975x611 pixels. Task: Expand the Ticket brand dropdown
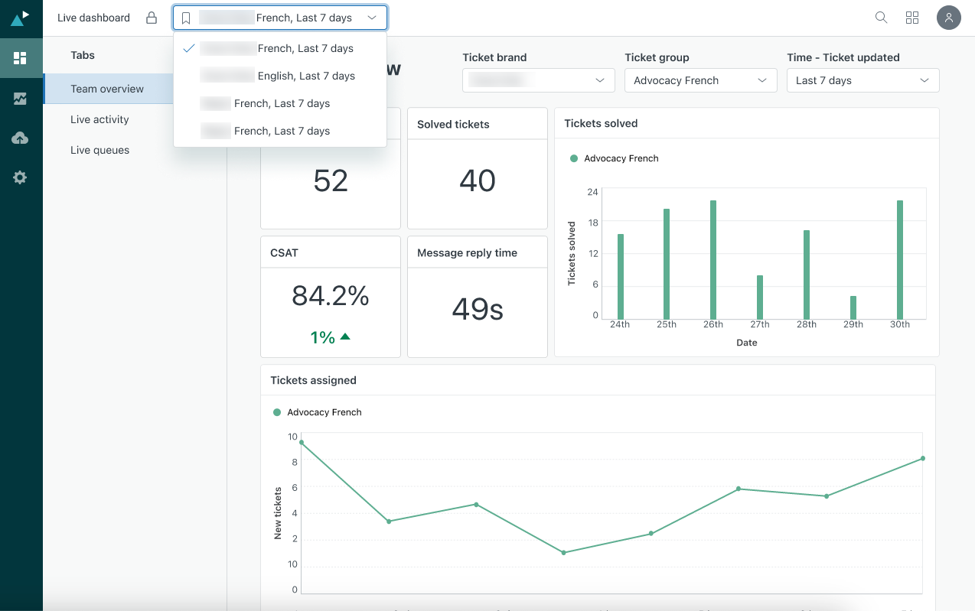[538, 80]
